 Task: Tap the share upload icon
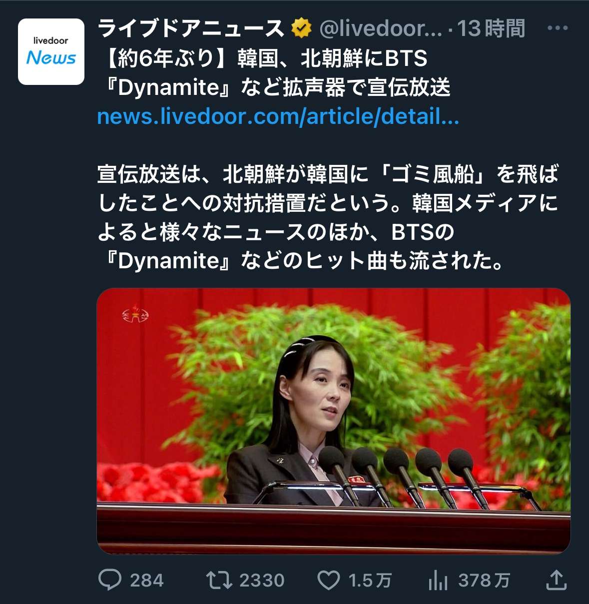tap(556, 580)
